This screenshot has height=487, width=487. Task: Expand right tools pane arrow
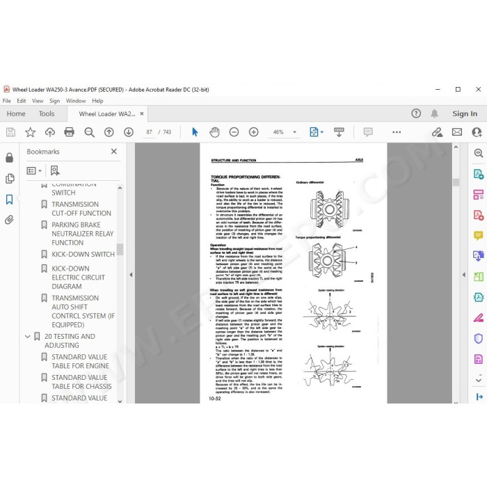(479, 397)
